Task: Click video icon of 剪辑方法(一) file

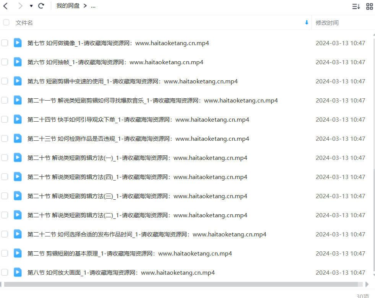Action: point(18,158)
